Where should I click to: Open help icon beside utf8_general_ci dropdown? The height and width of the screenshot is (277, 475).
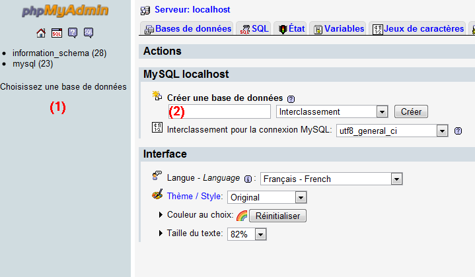(x=458, y=131)
